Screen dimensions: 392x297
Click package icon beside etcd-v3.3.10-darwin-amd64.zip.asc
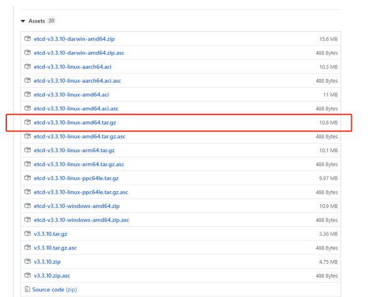point(28,53)
